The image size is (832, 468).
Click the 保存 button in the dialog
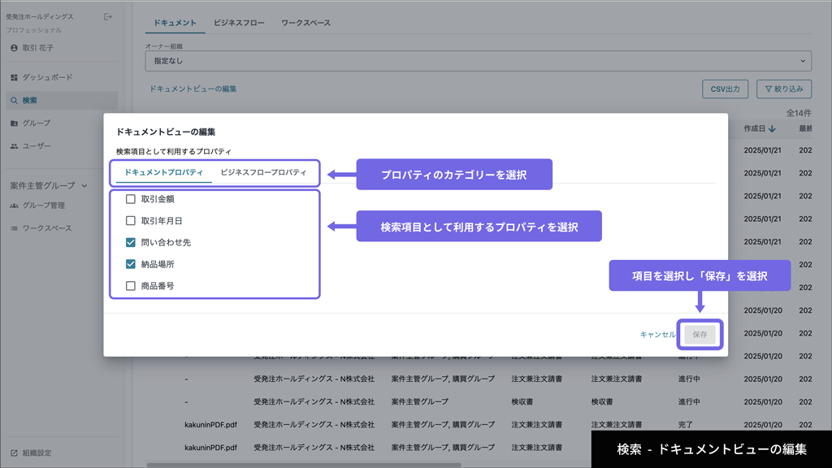point(700,334)
